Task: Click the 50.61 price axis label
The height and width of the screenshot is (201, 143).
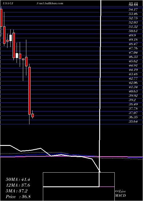Action: [x=133, y=31]
